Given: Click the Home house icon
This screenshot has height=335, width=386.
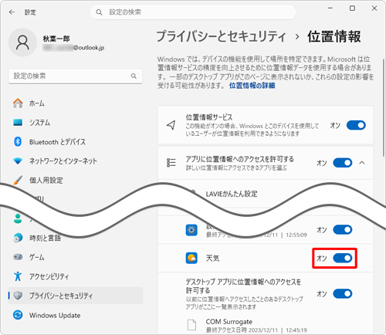Looking at the screenshot, I should pyautogui.click(x=18, y=103).
